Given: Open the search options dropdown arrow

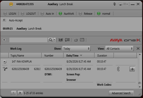Looking at the screenshot, I should [54, 40].
